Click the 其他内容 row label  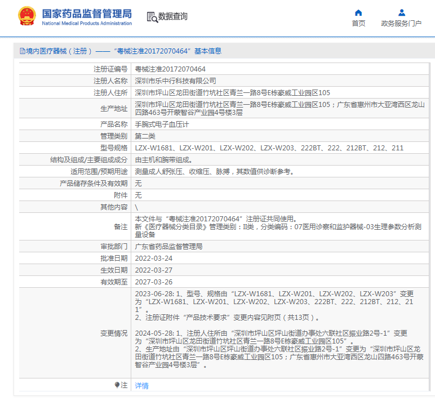114,207
